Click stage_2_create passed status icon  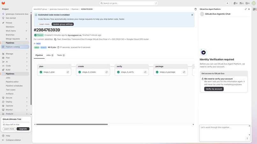click(80, 72)
